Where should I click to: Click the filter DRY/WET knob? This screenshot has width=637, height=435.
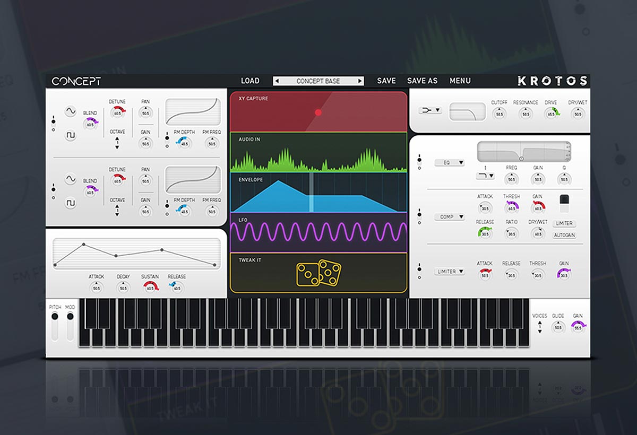coord(577,114)
